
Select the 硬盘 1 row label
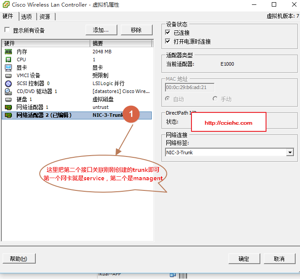click(24, 99)
